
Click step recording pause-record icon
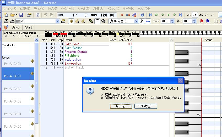click(128, 15)
